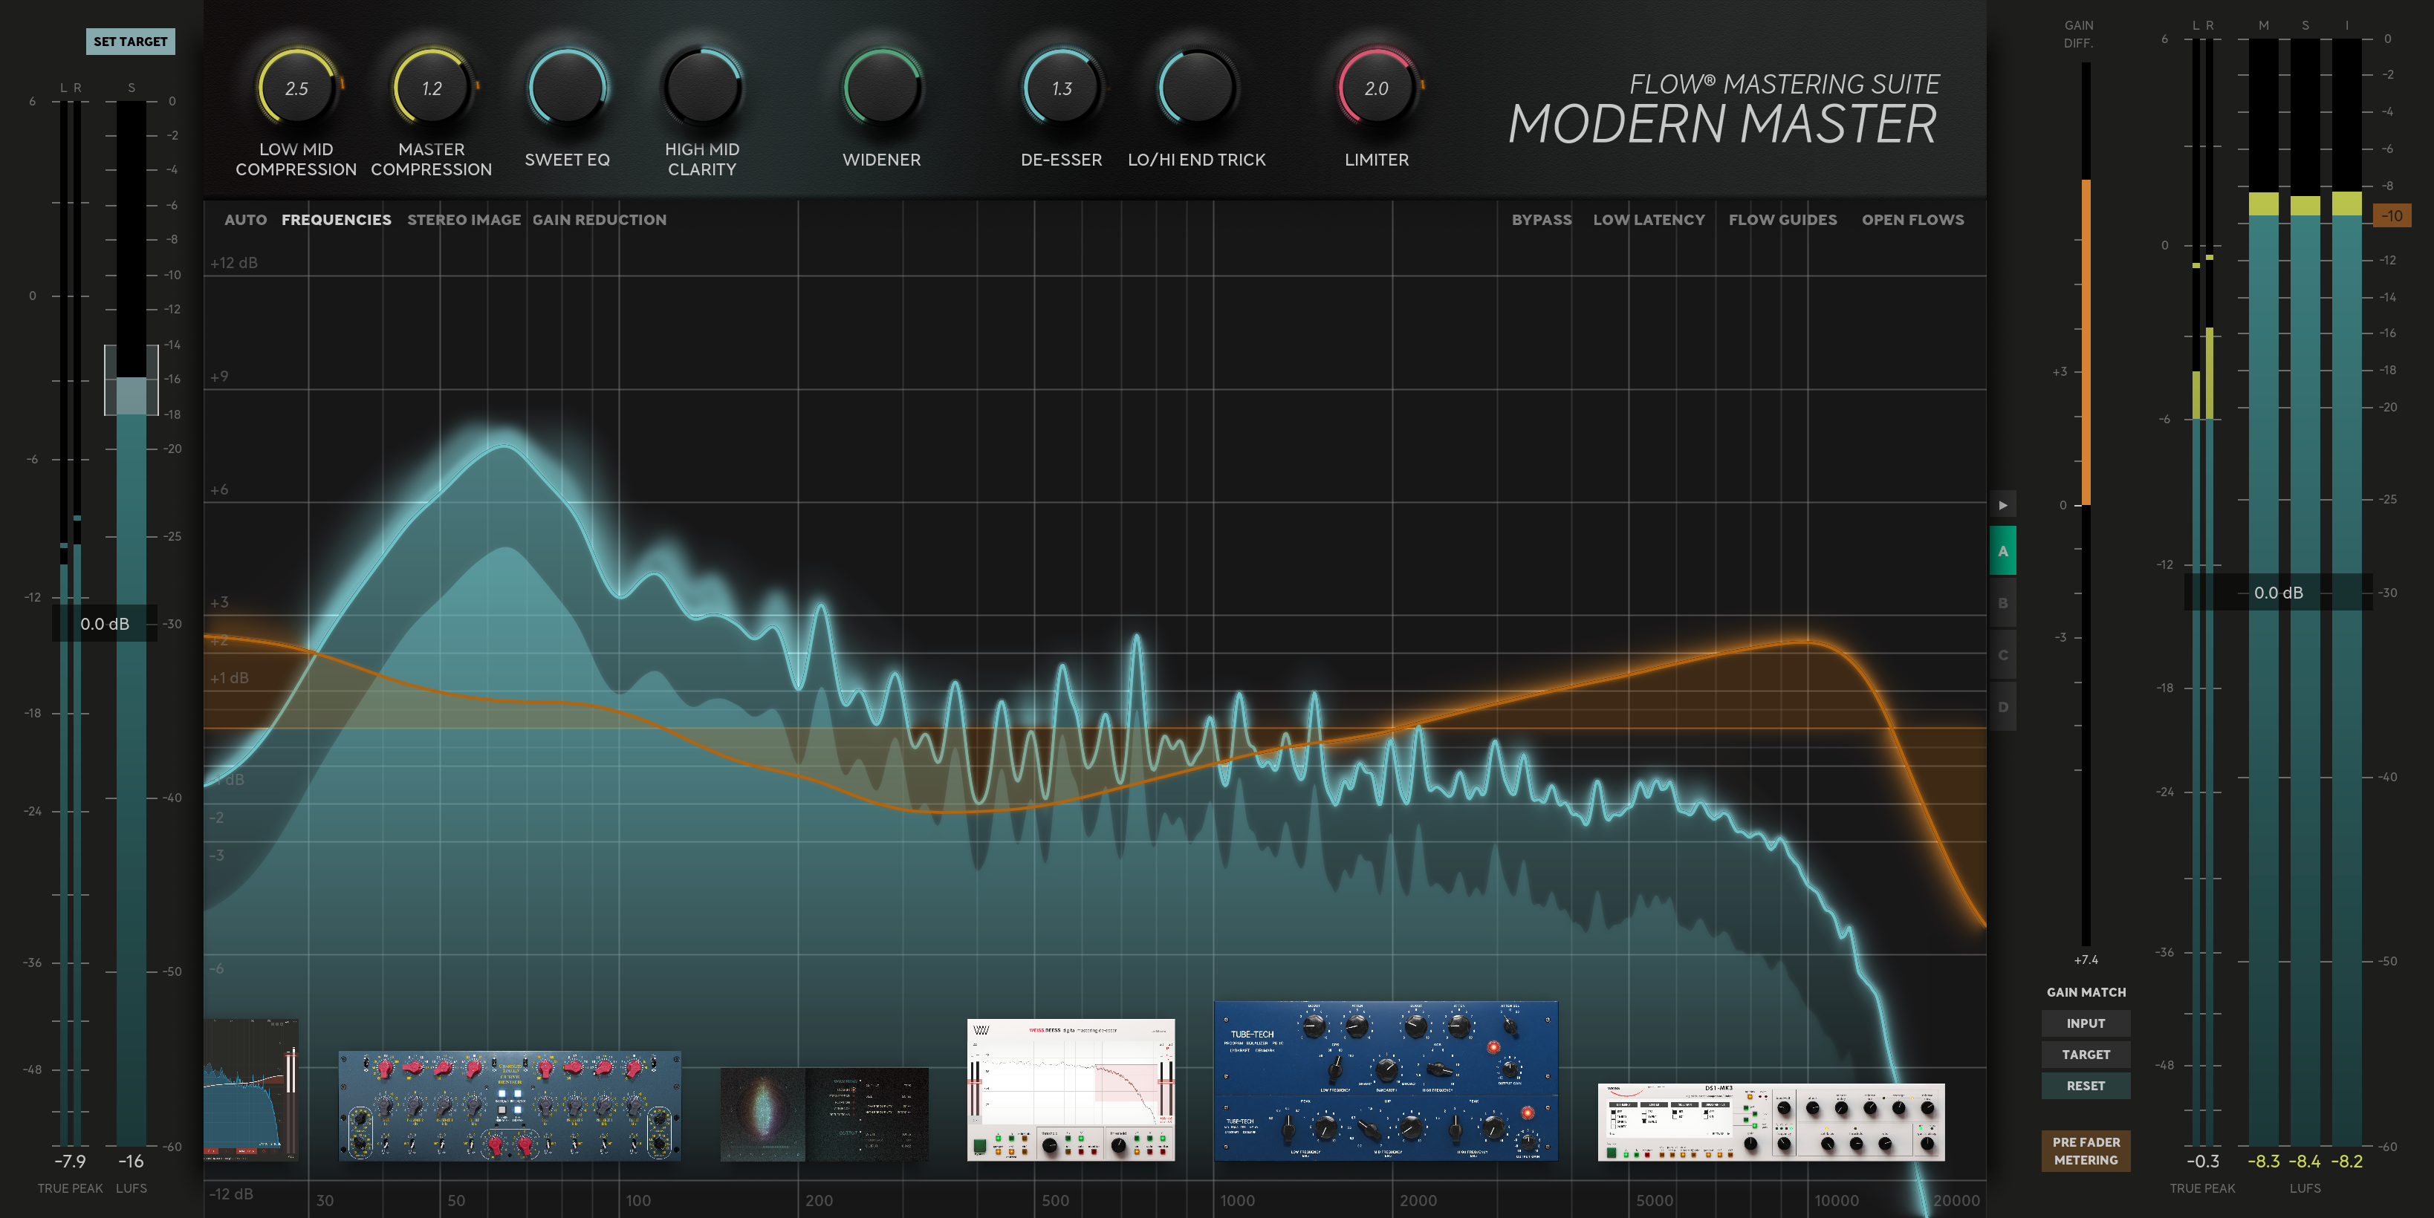Toggle the Bypass option
Viewport: 2434px width, 1218px height.
point(1541,219)
